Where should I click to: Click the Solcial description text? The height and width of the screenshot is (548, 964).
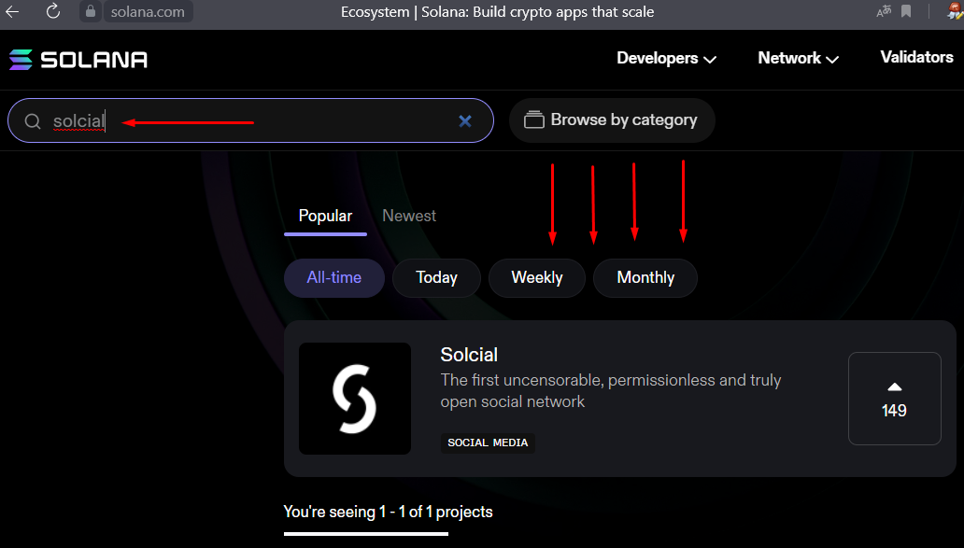611,391
